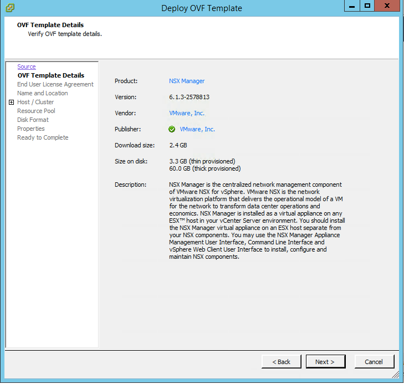
Task: Expand the Host / Cluster tree node
Action: pyautogui.click(x=11, y=102)
